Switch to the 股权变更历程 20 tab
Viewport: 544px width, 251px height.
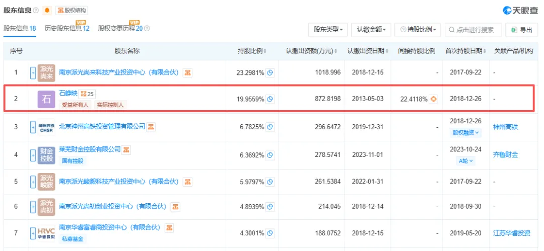pyautogui.click(x=120, y=29)
